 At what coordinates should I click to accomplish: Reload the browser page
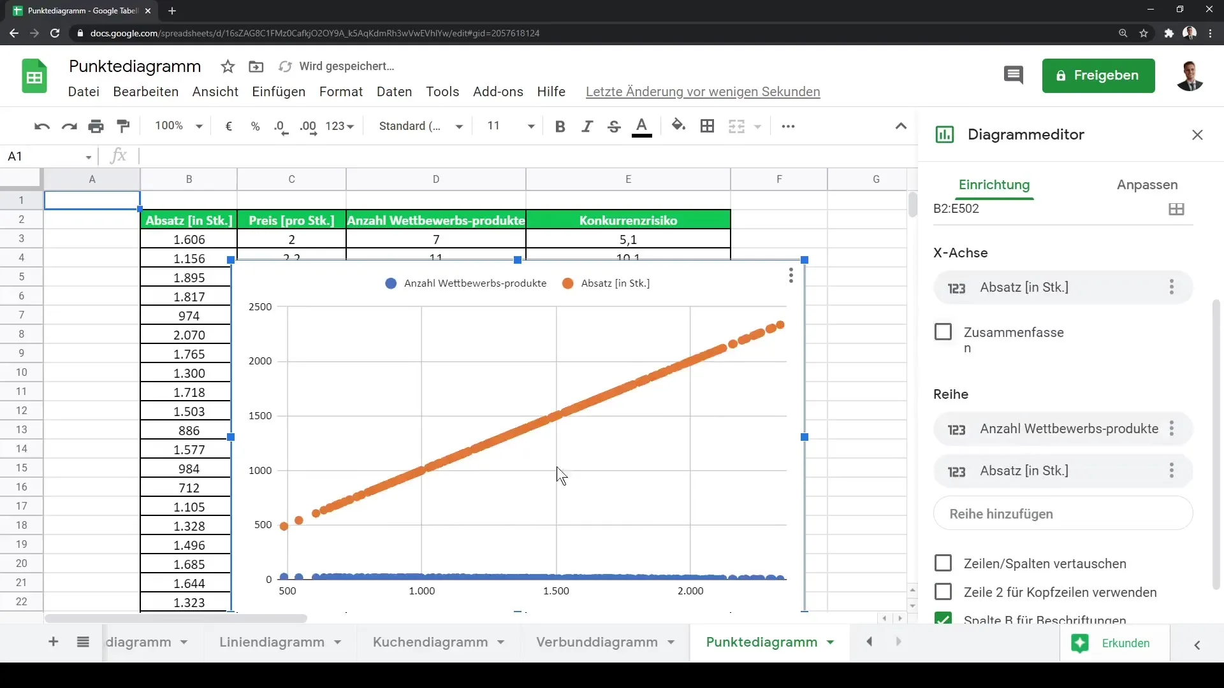(55, 33)
